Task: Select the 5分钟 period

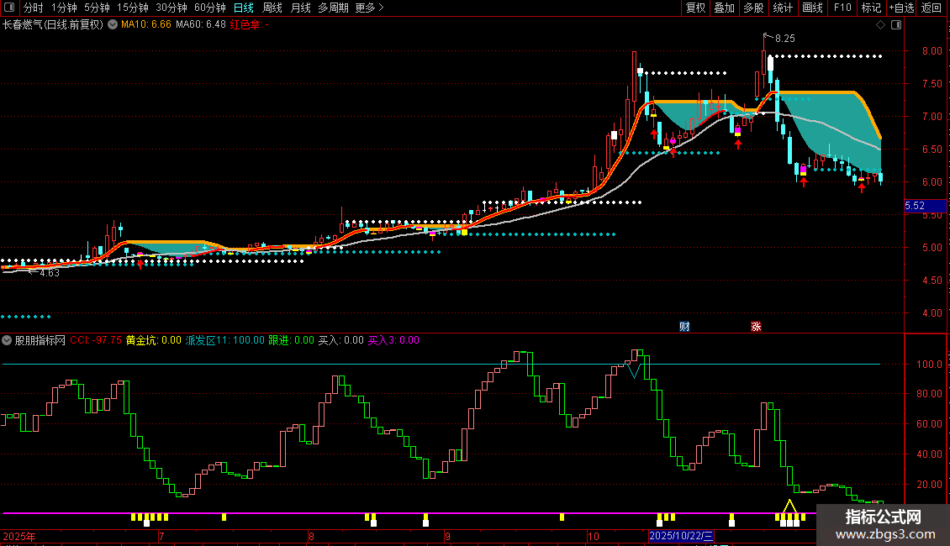Action: pos(97,8)
